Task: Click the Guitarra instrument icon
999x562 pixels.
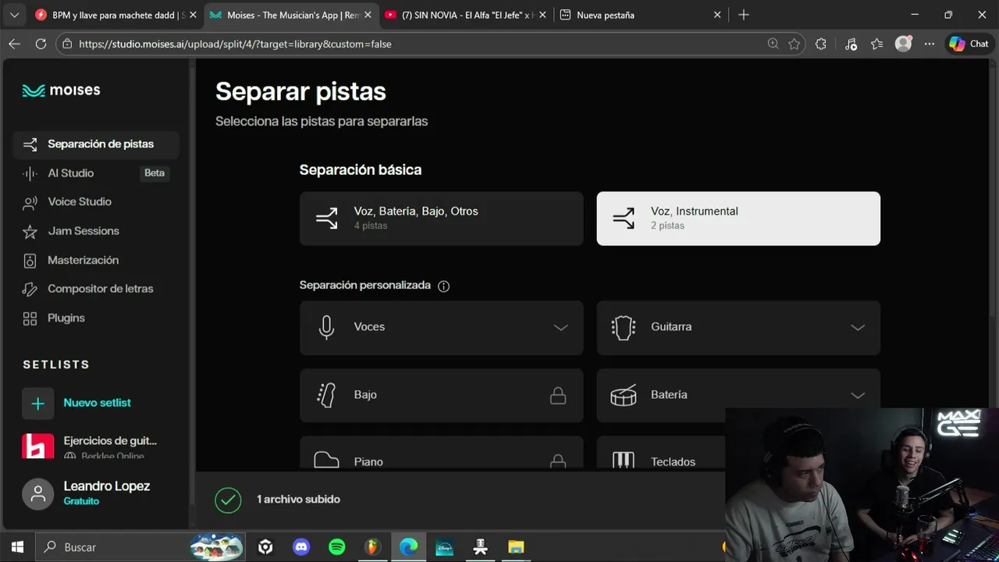Action: click(623, 328)
